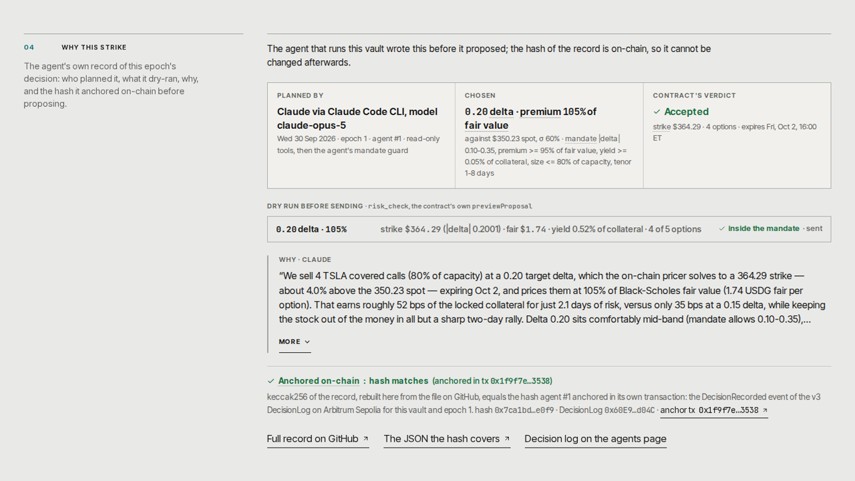This screenshot has height=481, width=855.
Task: Click the WHY THIS STRIKE section heading
Action: pos(94,47)
